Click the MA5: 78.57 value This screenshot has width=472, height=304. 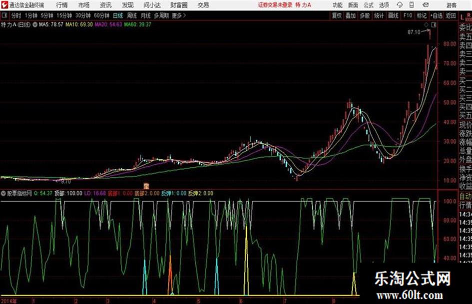(51, 24)
